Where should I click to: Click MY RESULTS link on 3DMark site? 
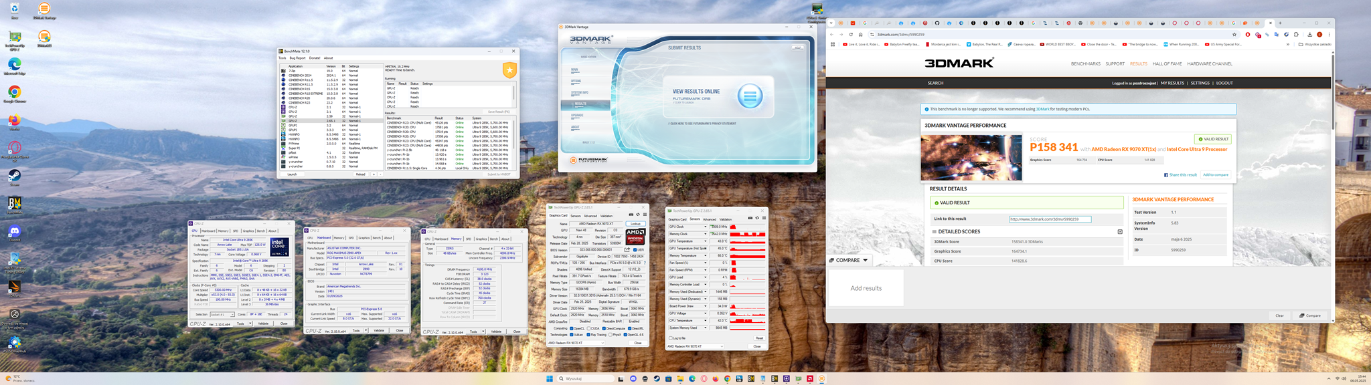(1172, 83)
